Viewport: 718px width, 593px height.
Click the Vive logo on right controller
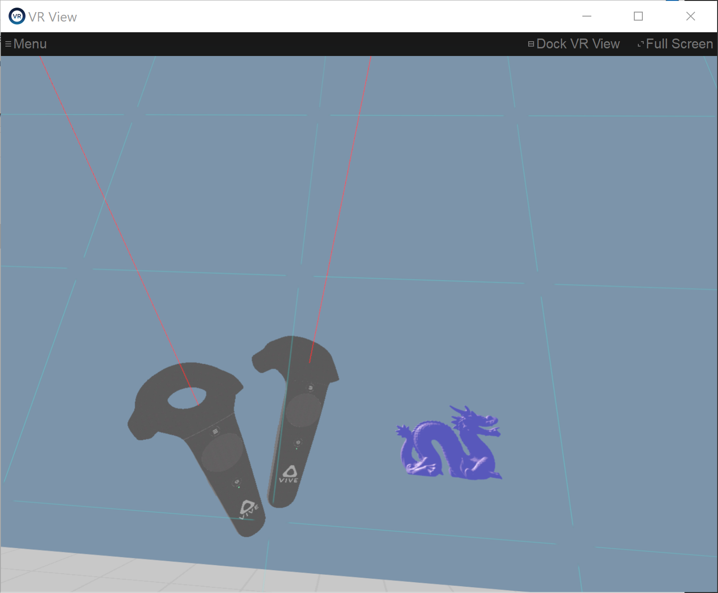[289, 474]
